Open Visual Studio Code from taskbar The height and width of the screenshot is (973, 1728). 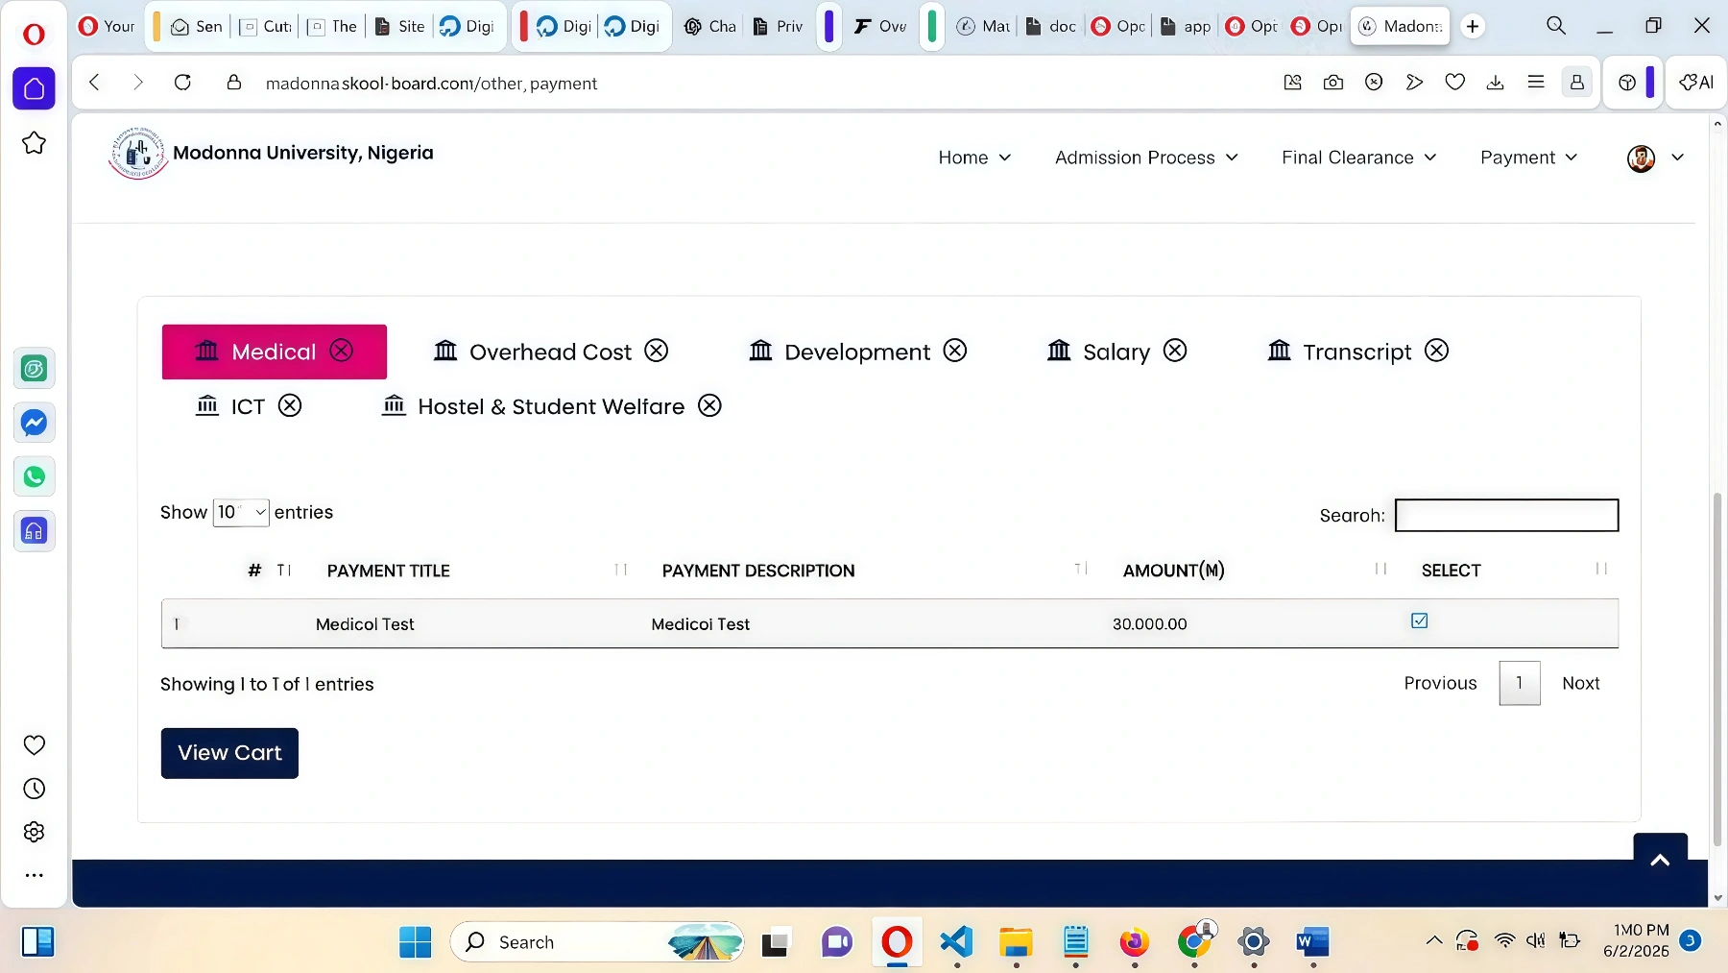point(956,942)
